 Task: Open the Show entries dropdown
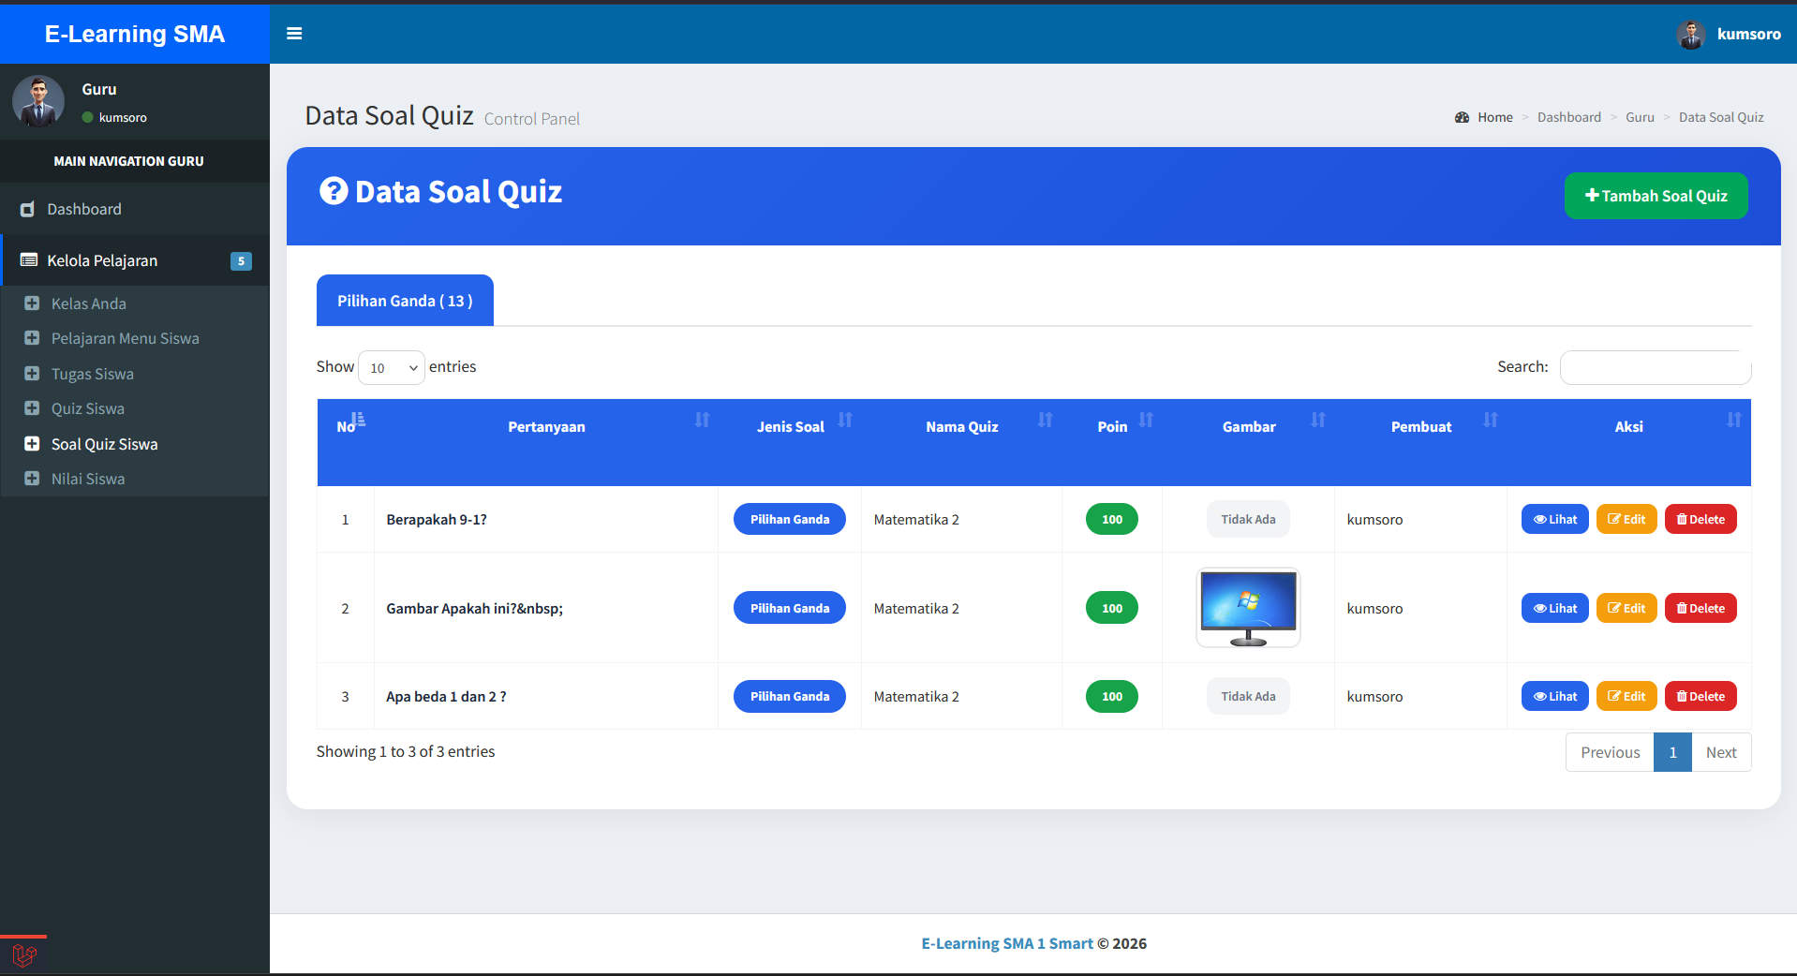(392, 367)
